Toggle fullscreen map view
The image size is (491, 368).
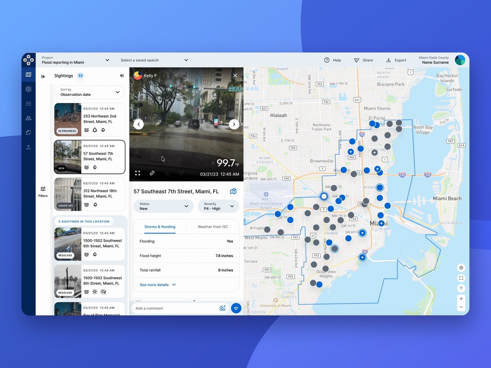[x=461, y=278]
